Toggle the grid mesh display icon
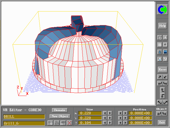Screen dimensions: 170x128 click(x=160, y=45)
